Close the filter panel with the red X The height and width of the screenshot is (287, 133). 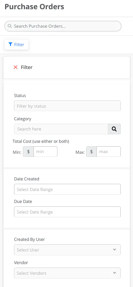(16, 67)
